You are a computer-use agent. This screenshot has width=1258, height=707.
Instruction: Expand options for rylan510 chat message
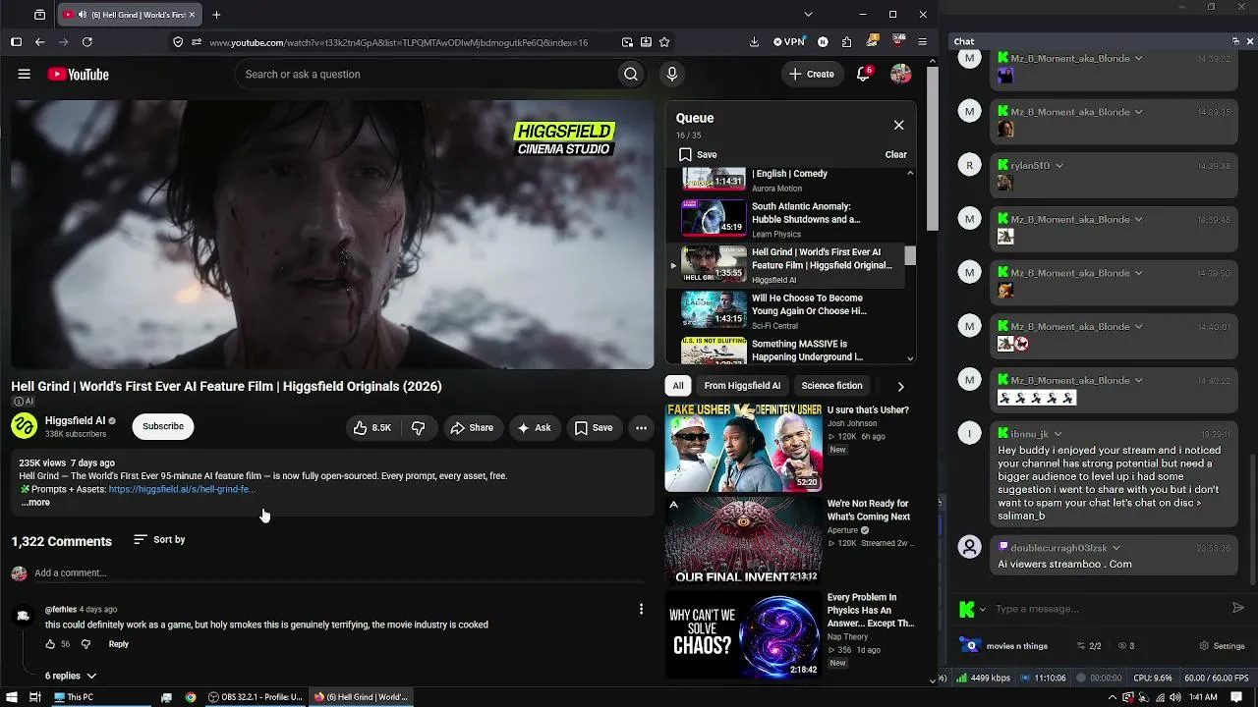pos(1058,166)
